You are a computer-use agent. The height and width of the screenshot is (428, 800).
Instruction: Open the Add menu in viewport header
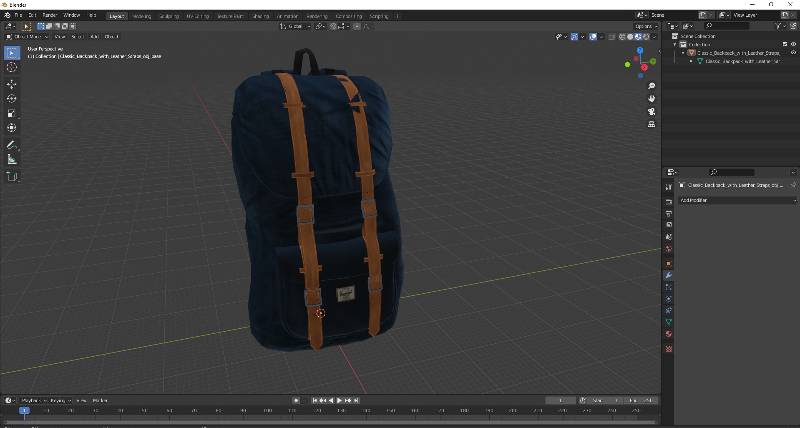click(95, 37)
